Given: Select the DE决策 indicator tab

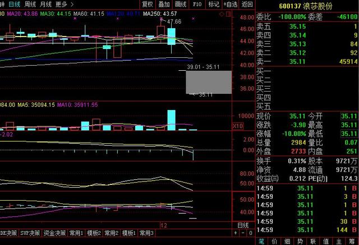Looking at the screenshot, I should [9, 233].
